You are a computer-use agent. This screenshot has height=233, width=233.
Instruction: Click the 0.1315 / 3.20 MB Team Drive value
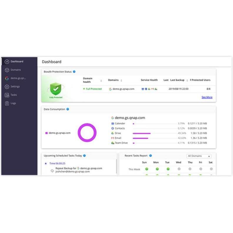[x=197, y=143]
